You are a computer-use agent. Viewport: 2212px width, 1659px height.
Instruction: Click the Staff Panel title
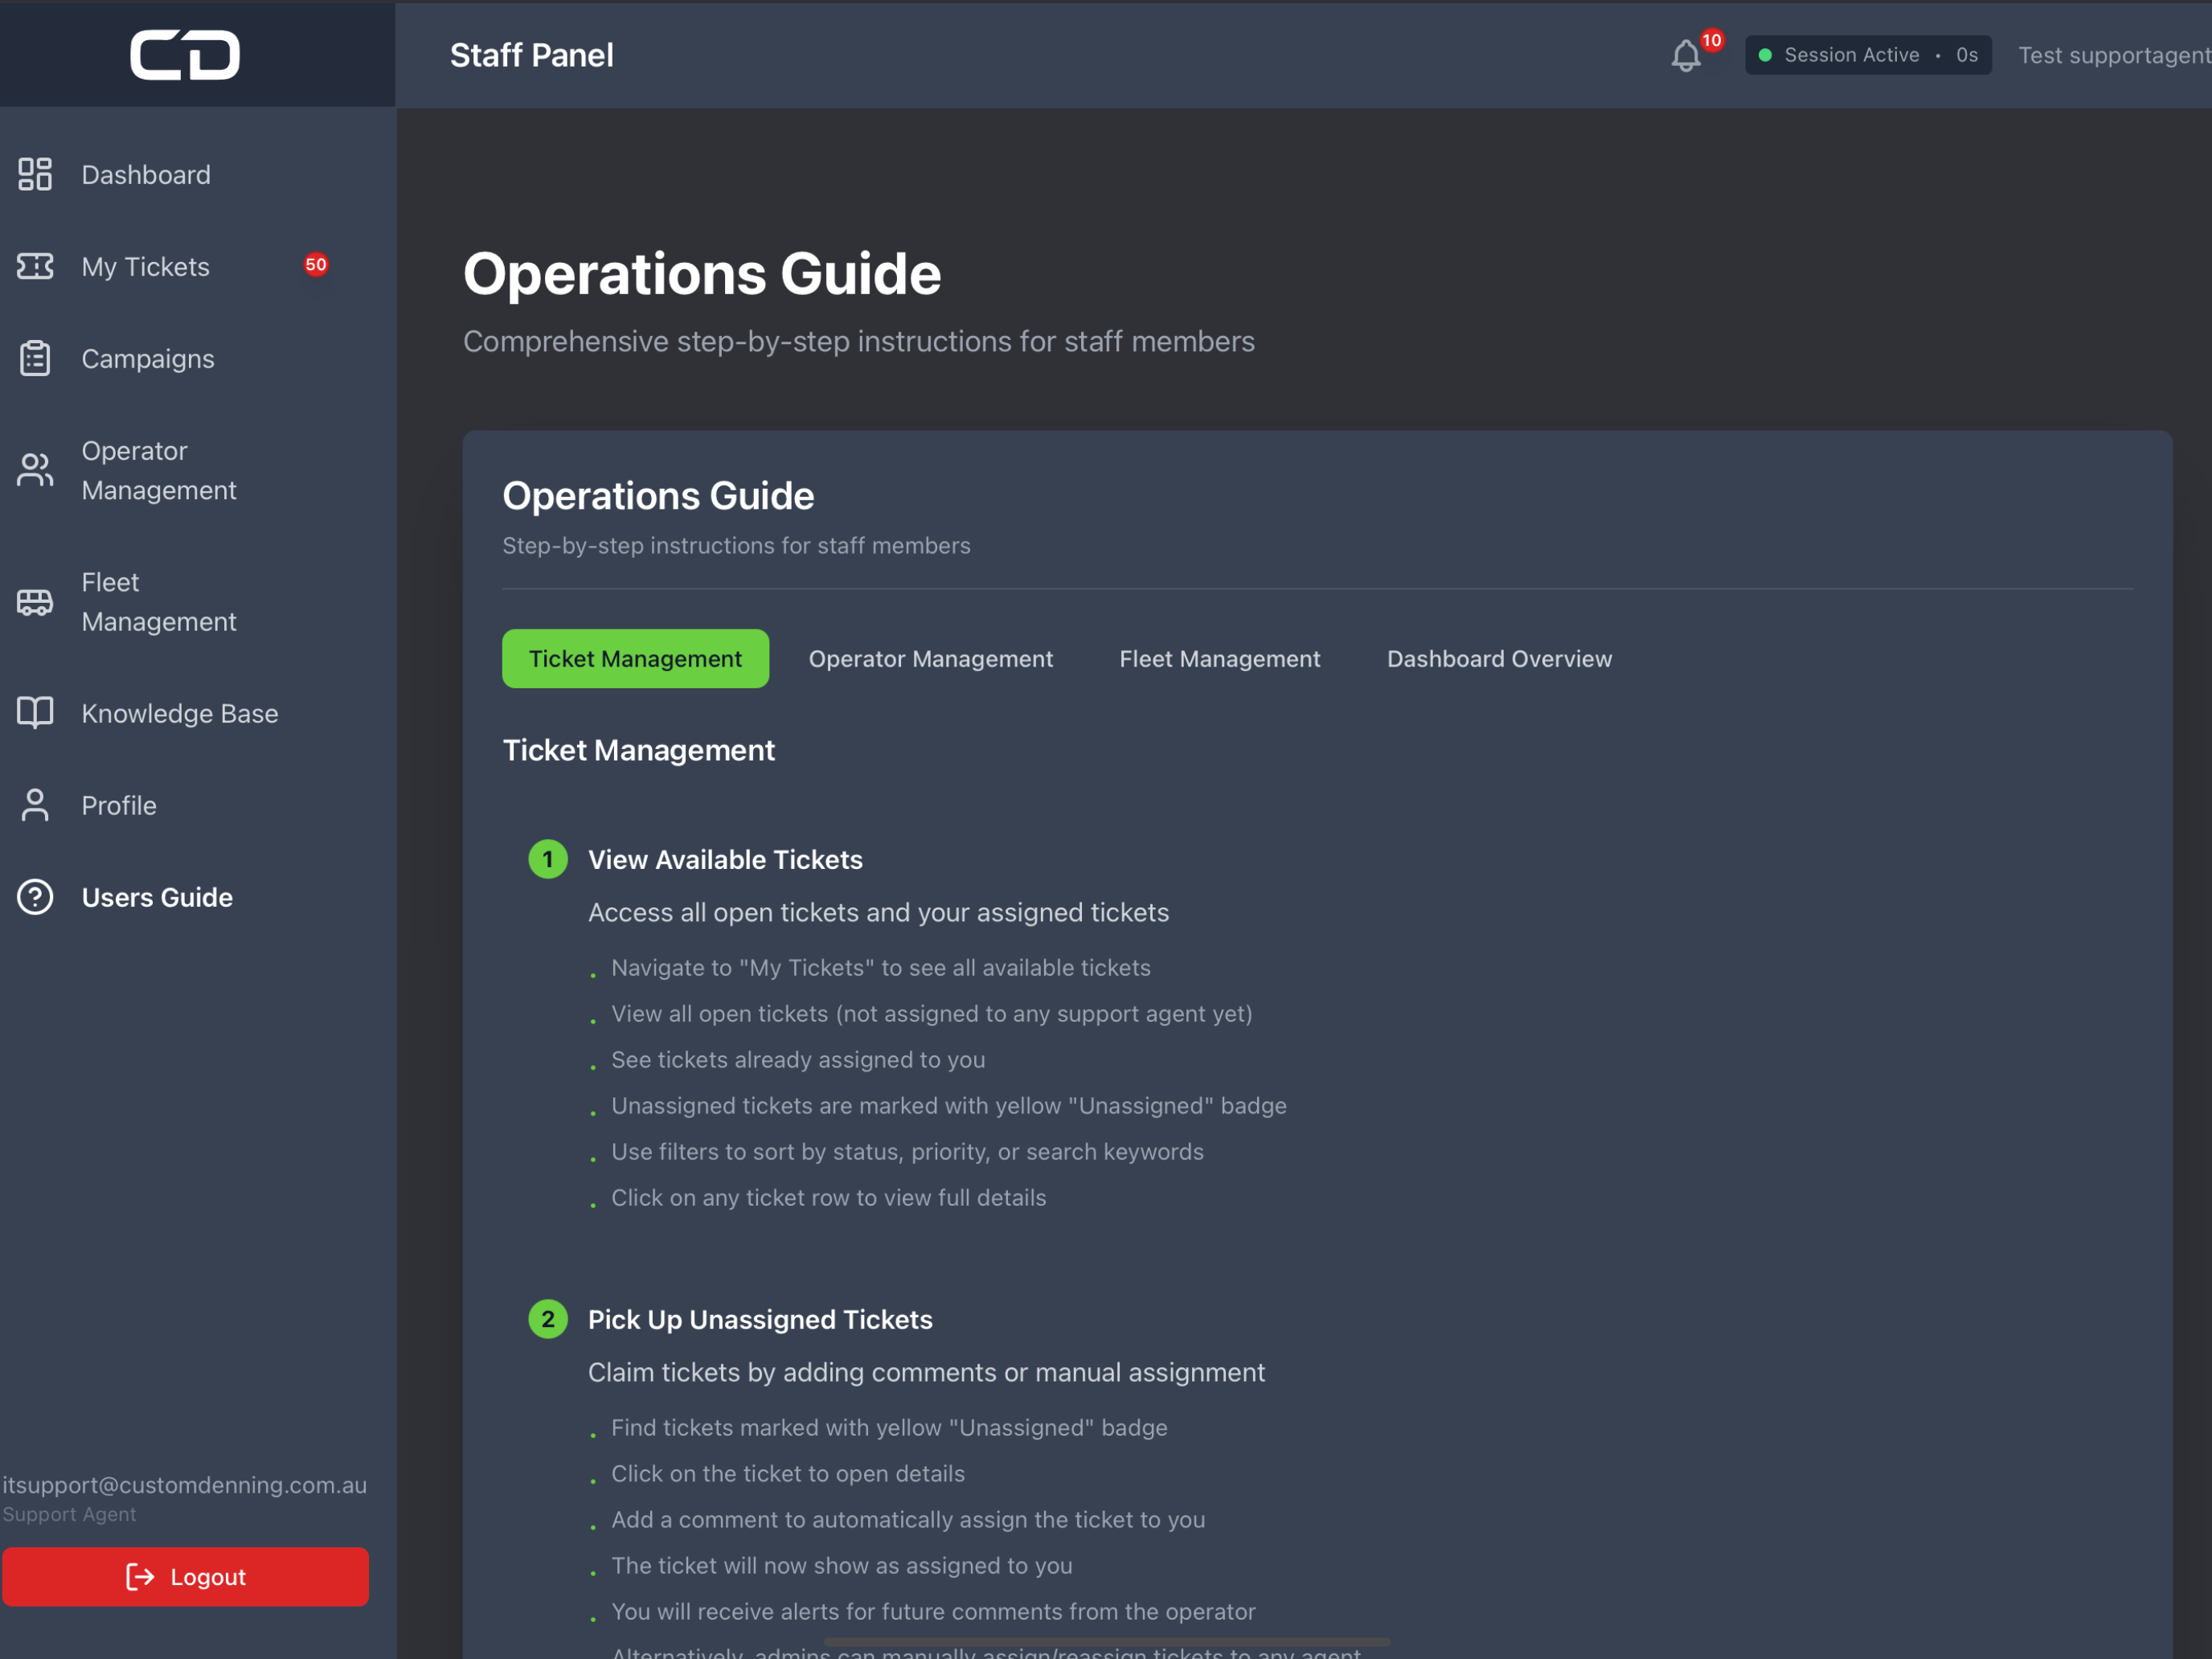tap(531, 55)
